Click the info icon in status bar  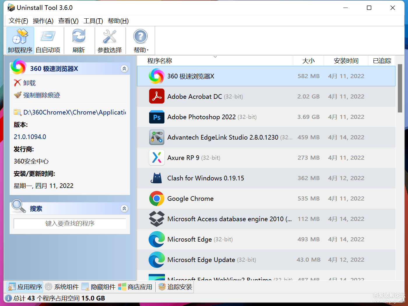(8, 298)
